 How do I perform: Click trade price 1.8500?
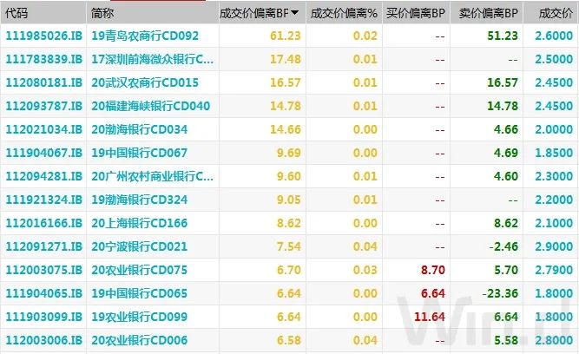(x=554, y=153)
